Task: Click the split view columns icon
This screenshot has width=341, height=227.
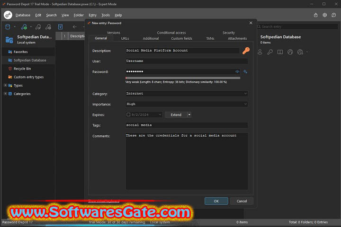Action: pos(280,52)
